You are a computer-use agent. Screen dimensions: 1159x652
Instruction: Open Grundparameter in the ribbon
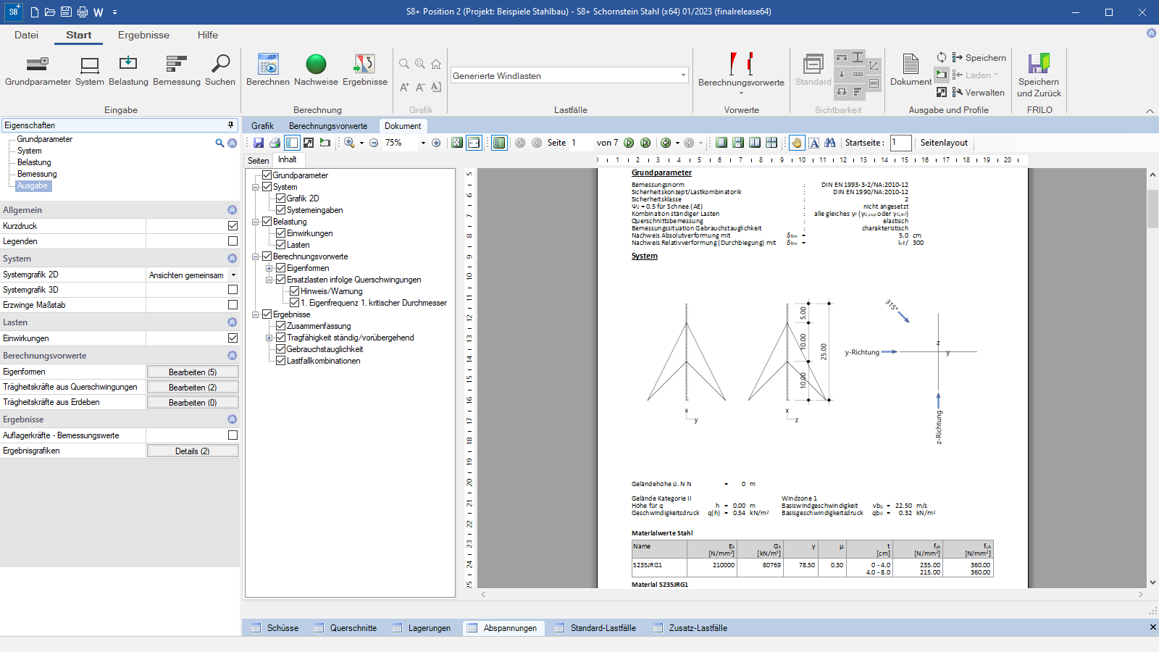coord(38,70)
